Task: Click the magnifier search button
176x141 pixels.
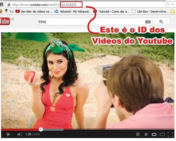Action: pyautogui.click(x=161, y=21)
